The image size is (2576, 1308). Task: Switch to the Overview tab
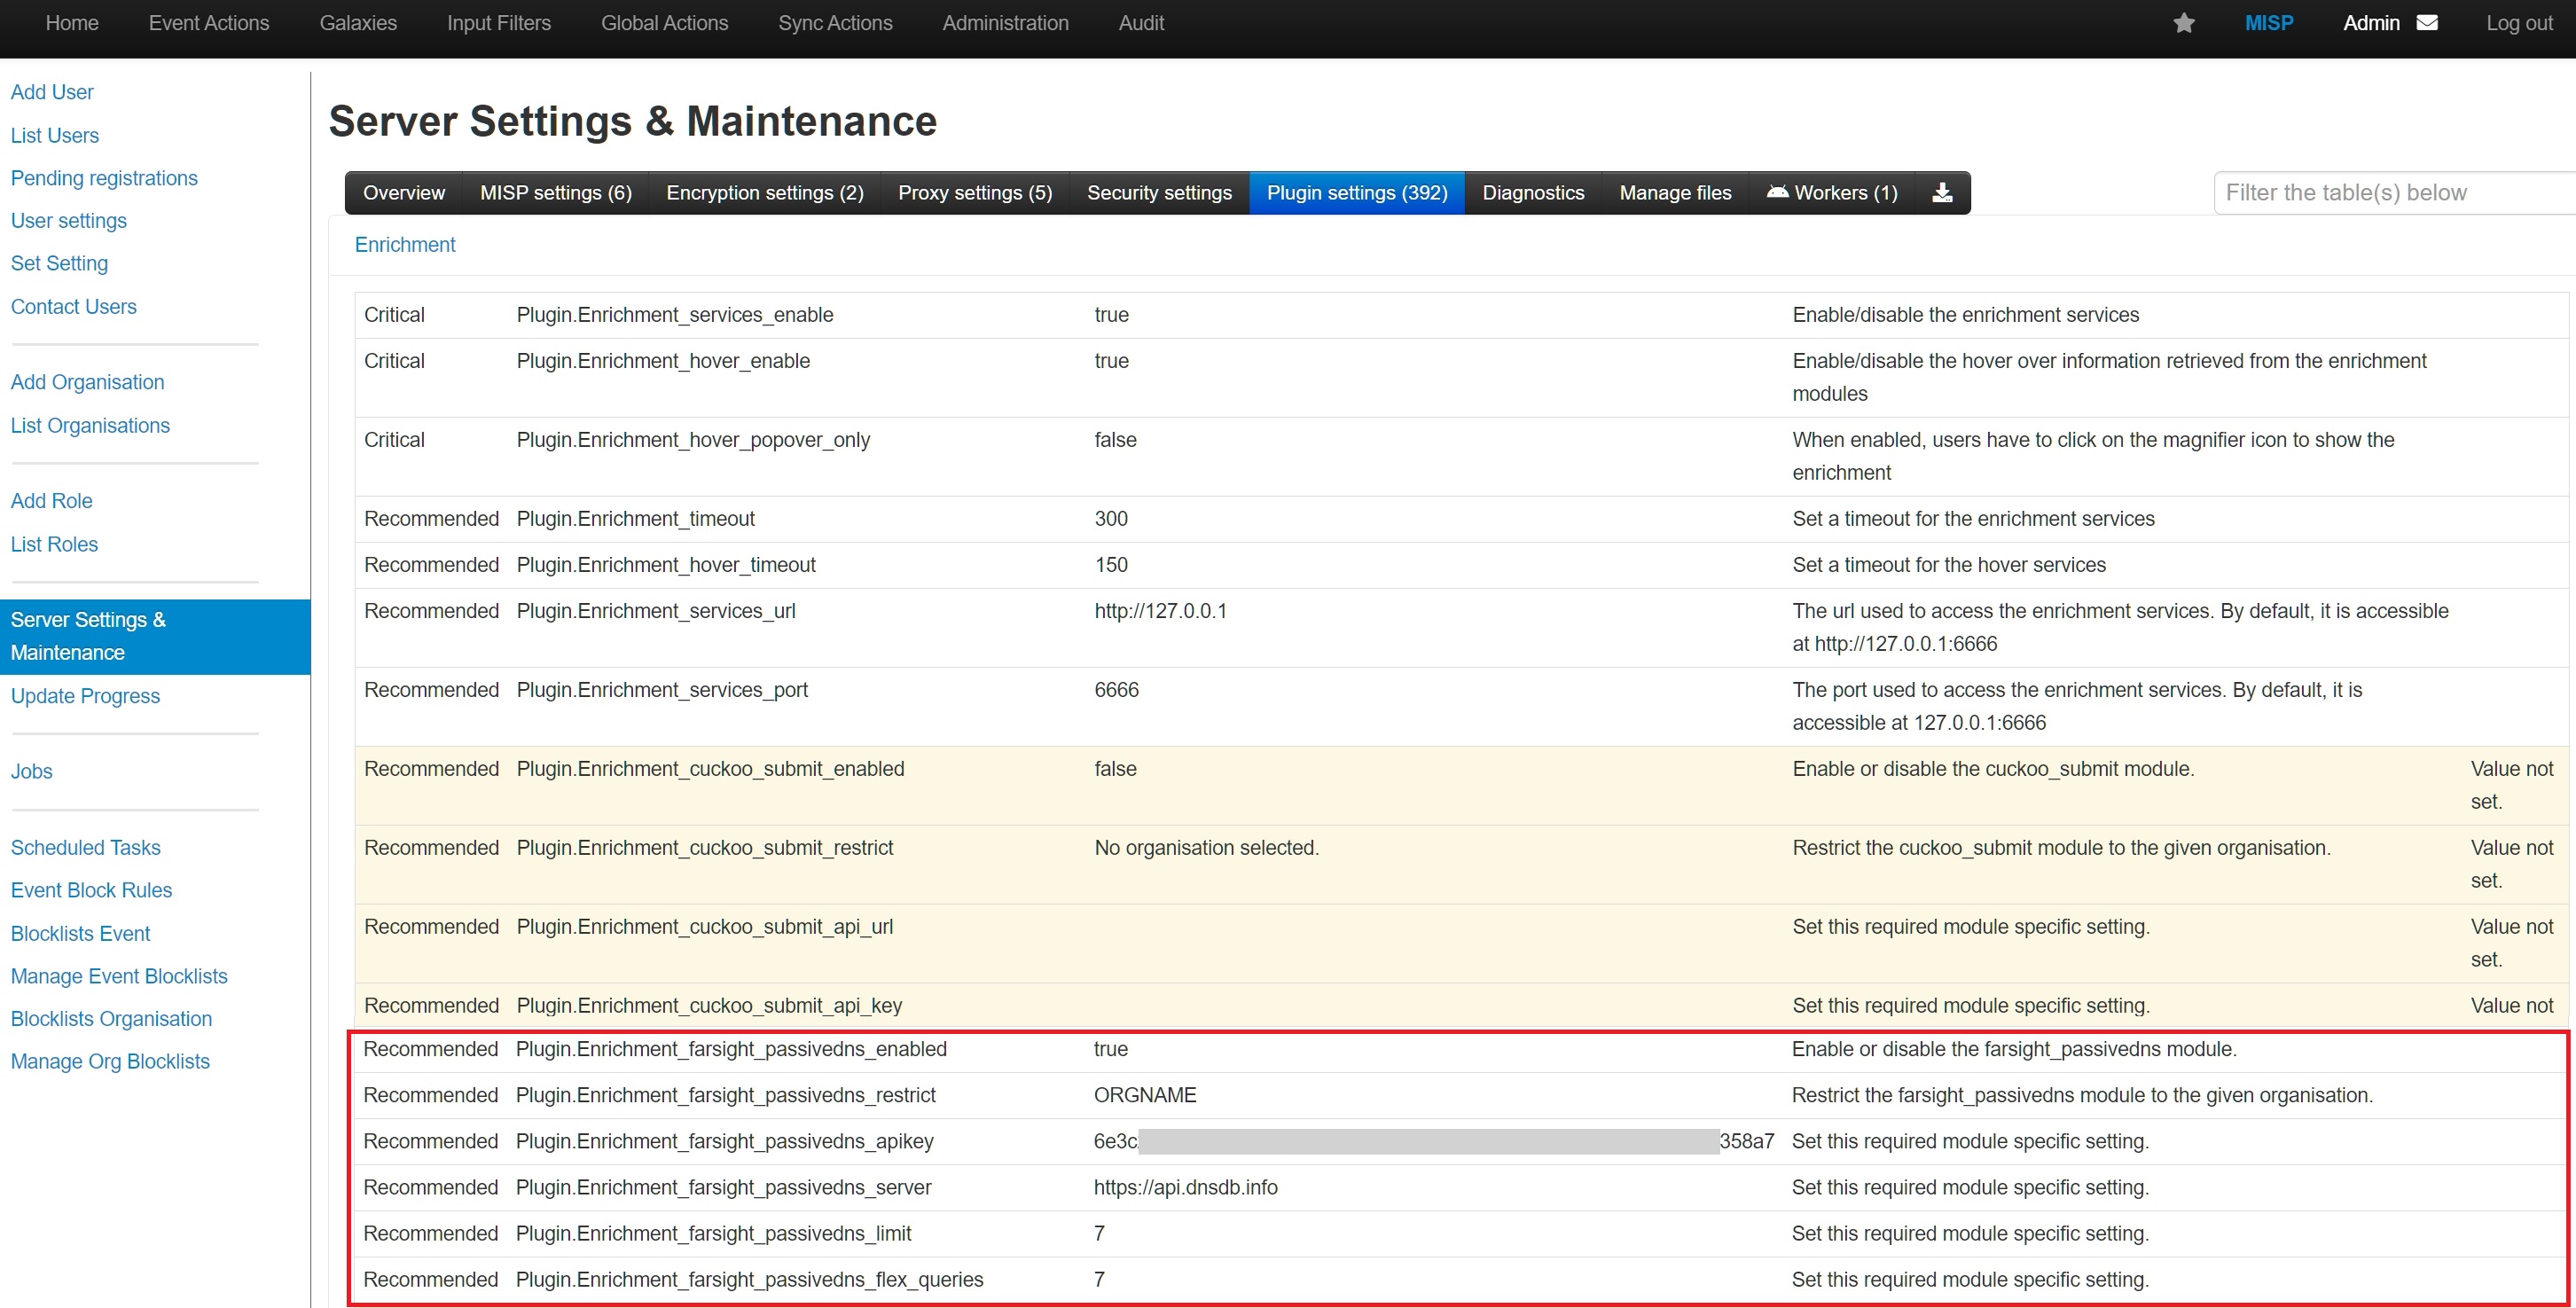[x=404, y=192]
